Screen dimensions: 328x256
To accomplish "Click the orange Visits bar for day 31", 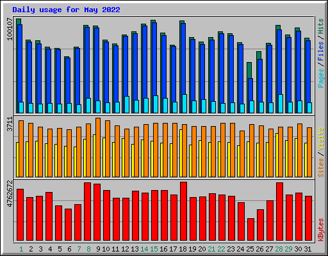I will tap(309, 152).
